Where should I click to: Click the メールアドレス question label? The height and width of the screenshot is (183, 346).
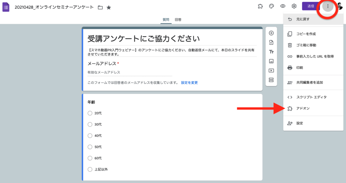coord(102,63)
